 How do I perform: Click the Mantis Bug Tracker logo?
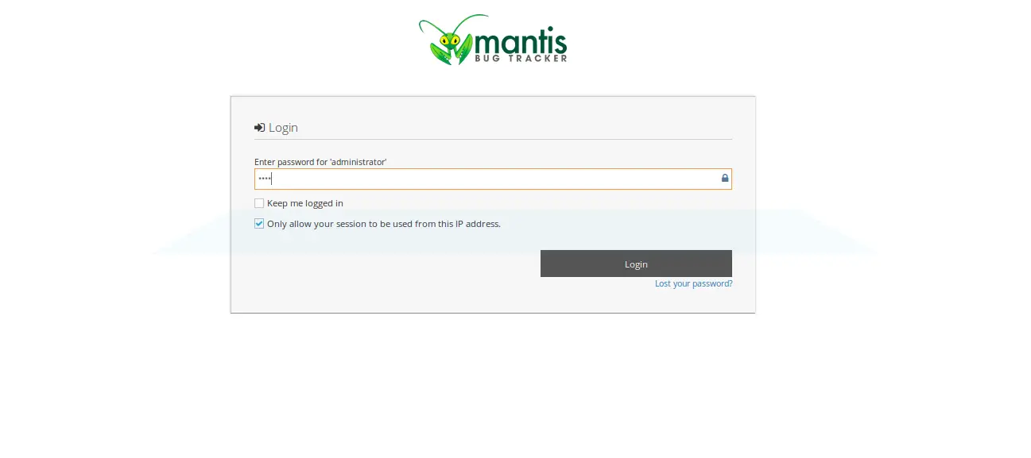click(x=493, y=40)
